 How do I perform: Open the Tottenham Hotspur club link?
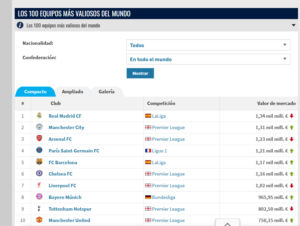click(70, 209)
